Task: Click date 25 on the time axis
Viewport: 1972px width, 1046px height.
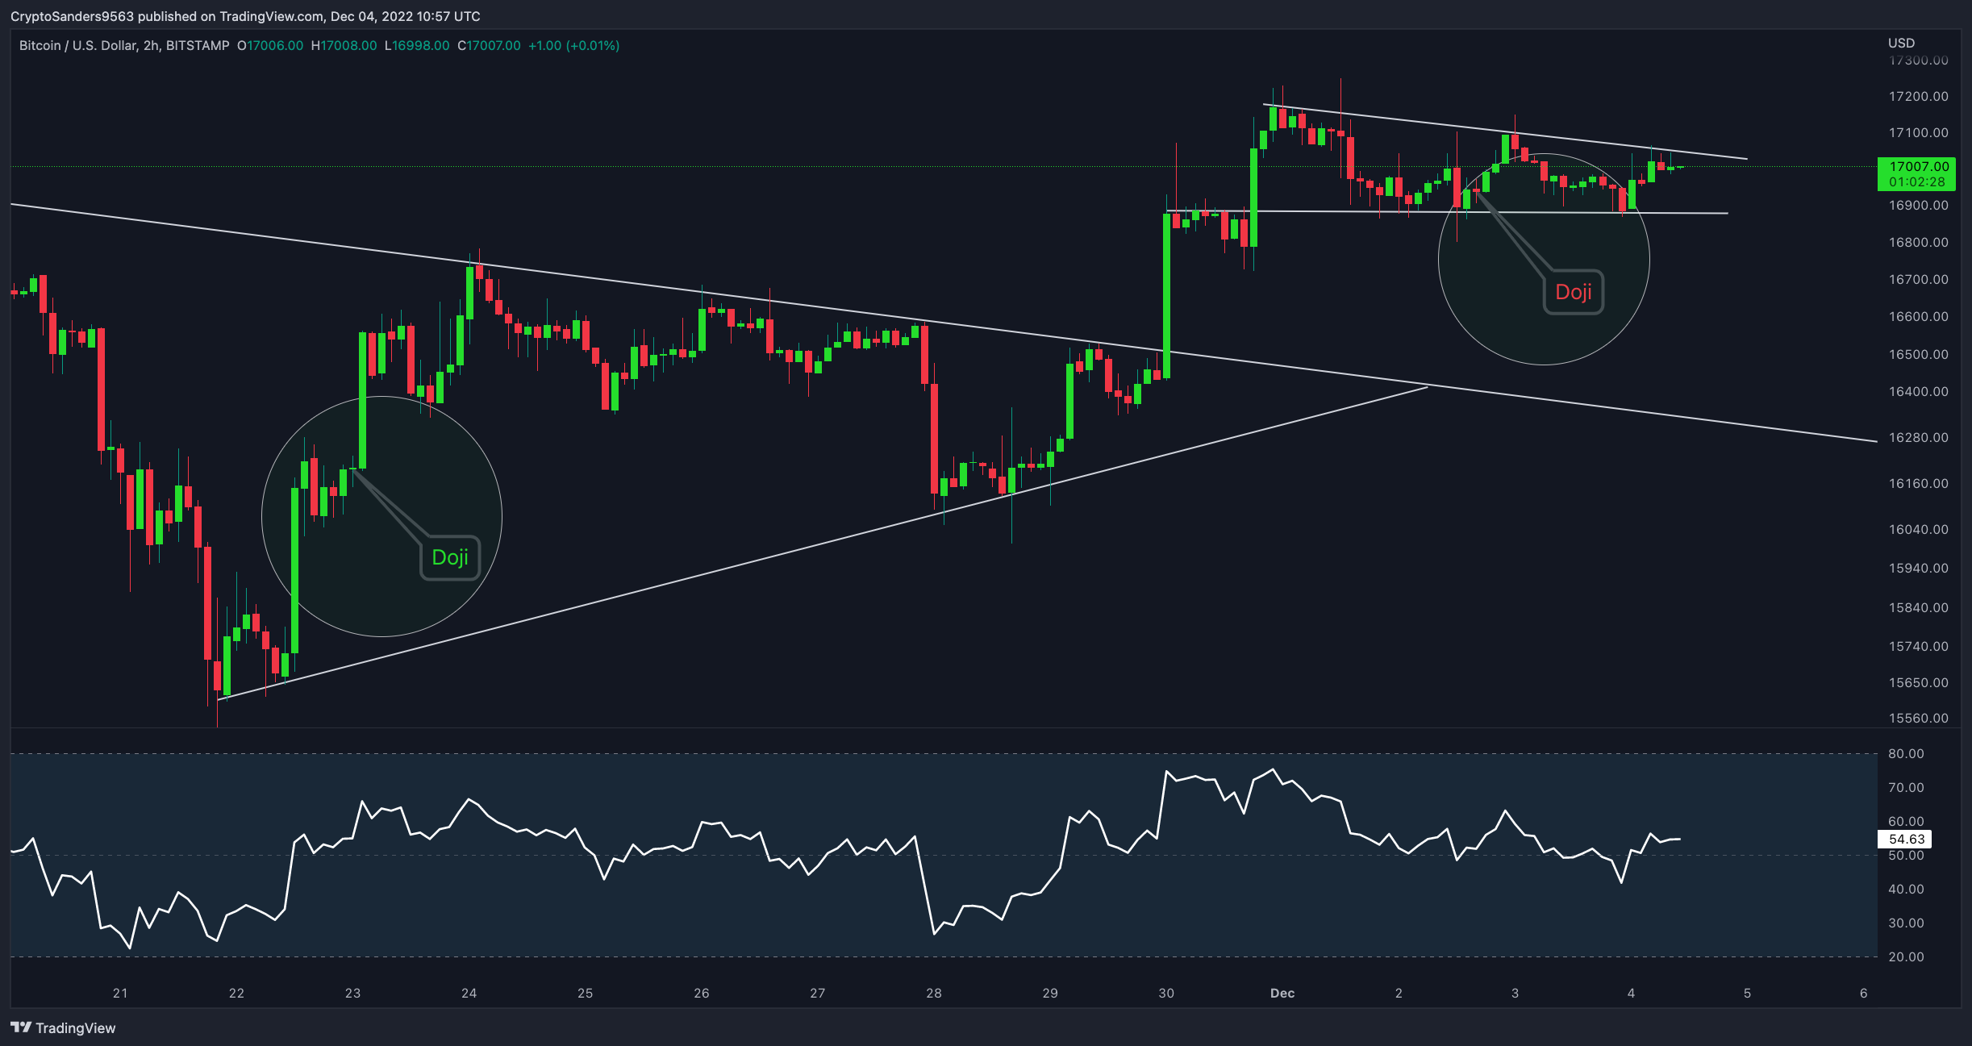Action: pyautogui.click(x=586, y=993)
